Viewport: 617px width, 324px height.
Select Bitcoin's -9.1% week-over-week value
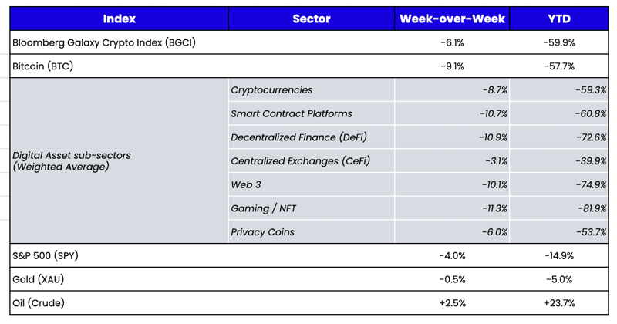coord(451,66)
